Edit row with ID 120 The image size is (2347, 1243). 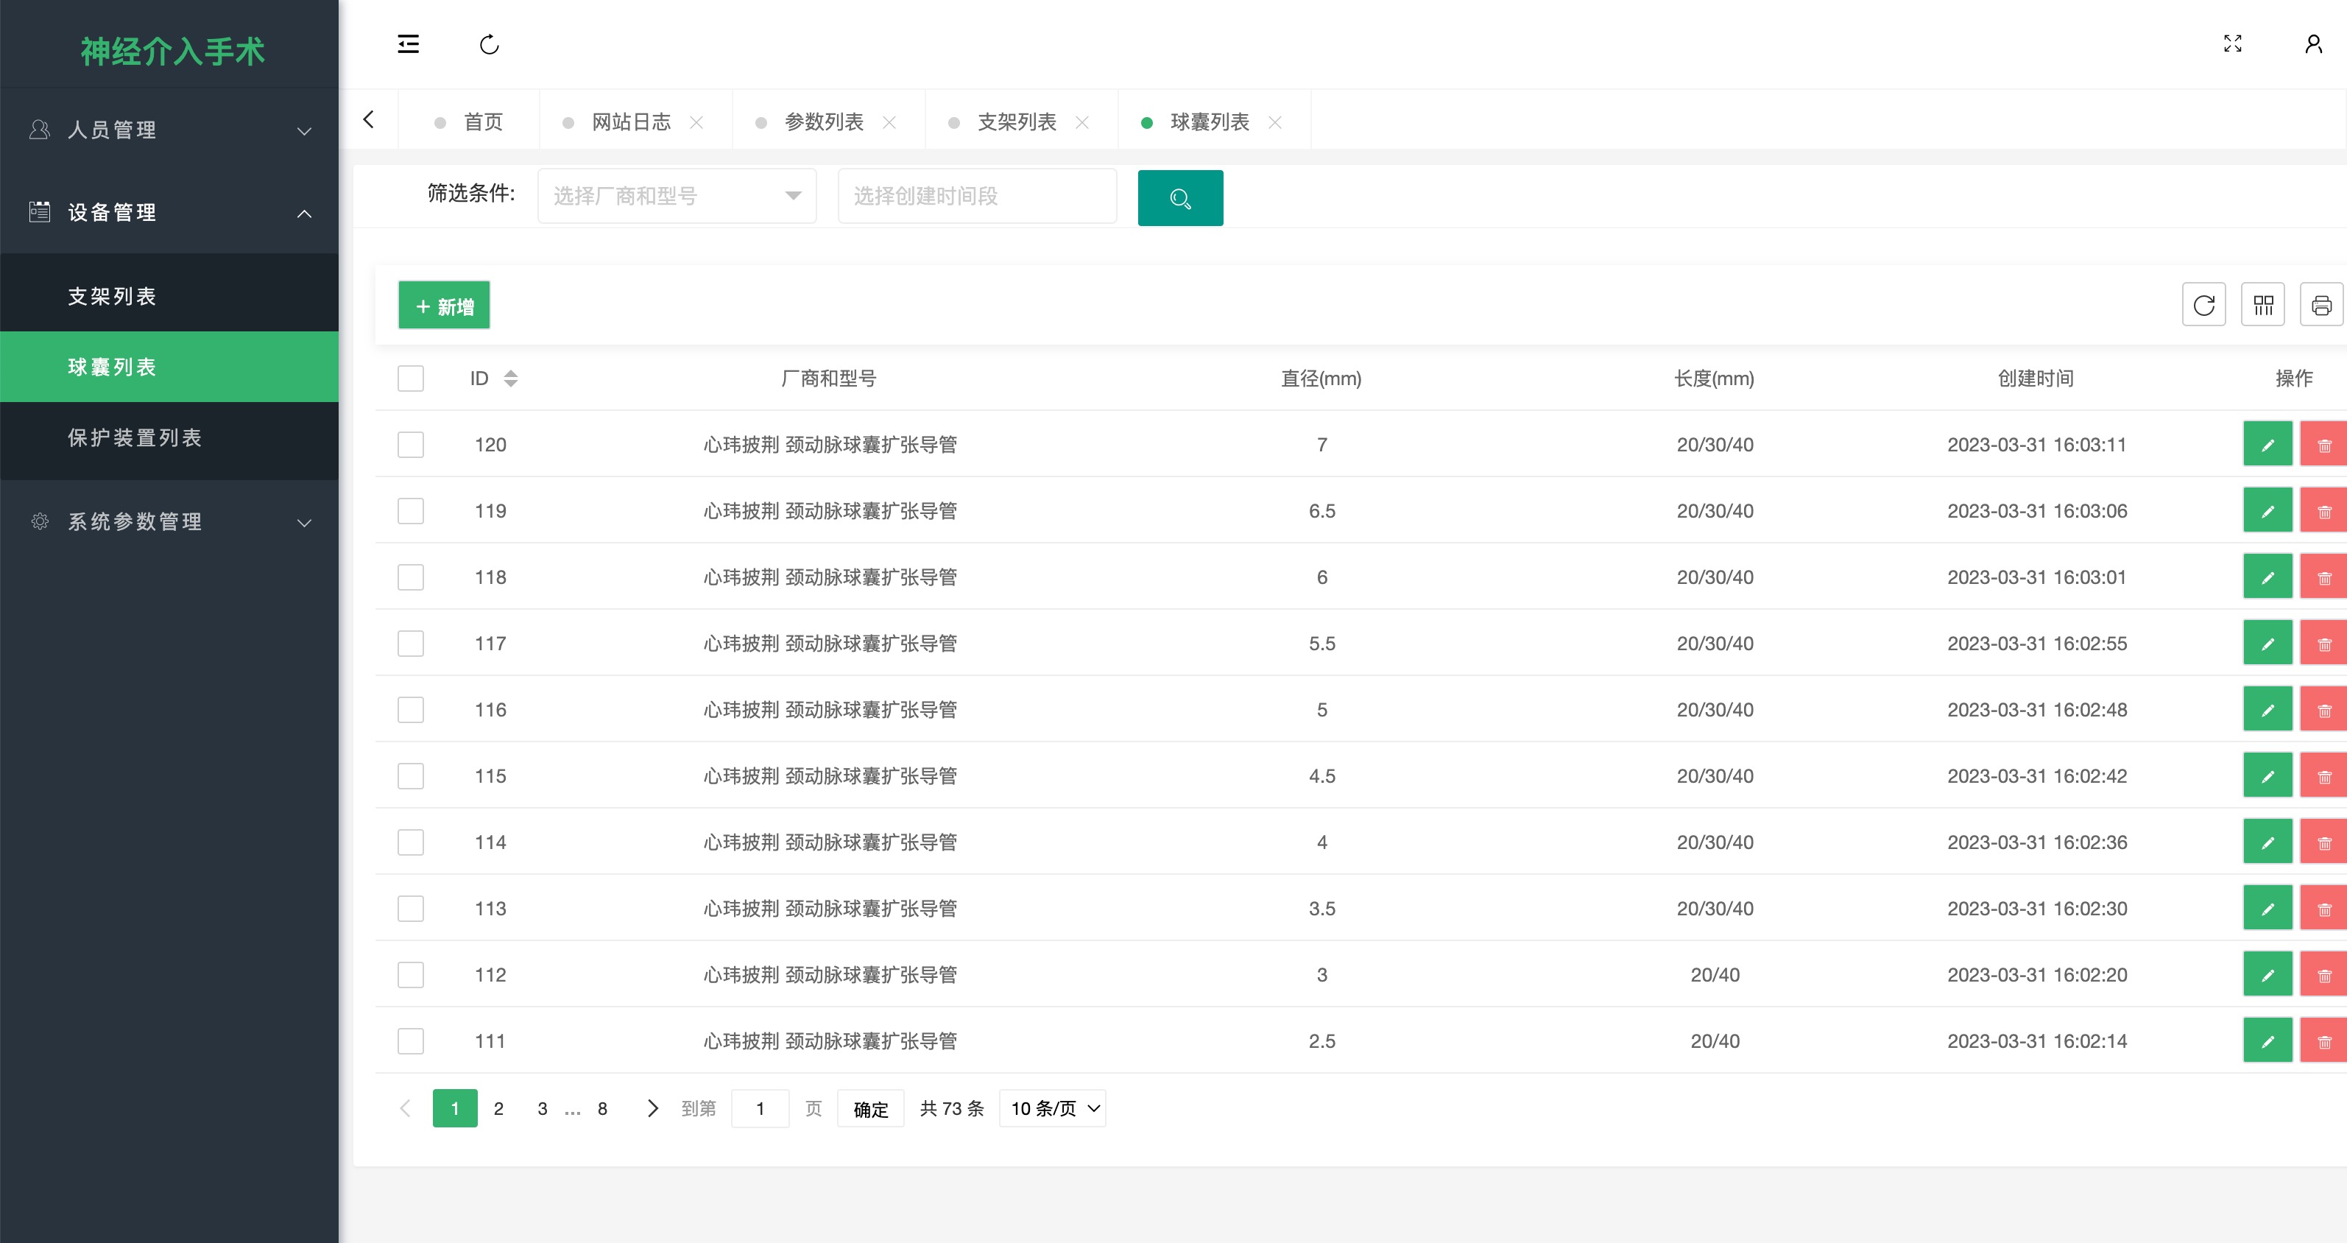click(2267, 445)
